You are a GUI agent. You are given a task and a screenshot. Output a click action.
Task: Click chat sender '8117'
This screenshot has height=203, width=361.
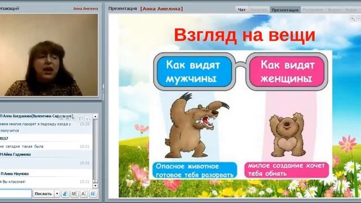[x=4, y=138]
